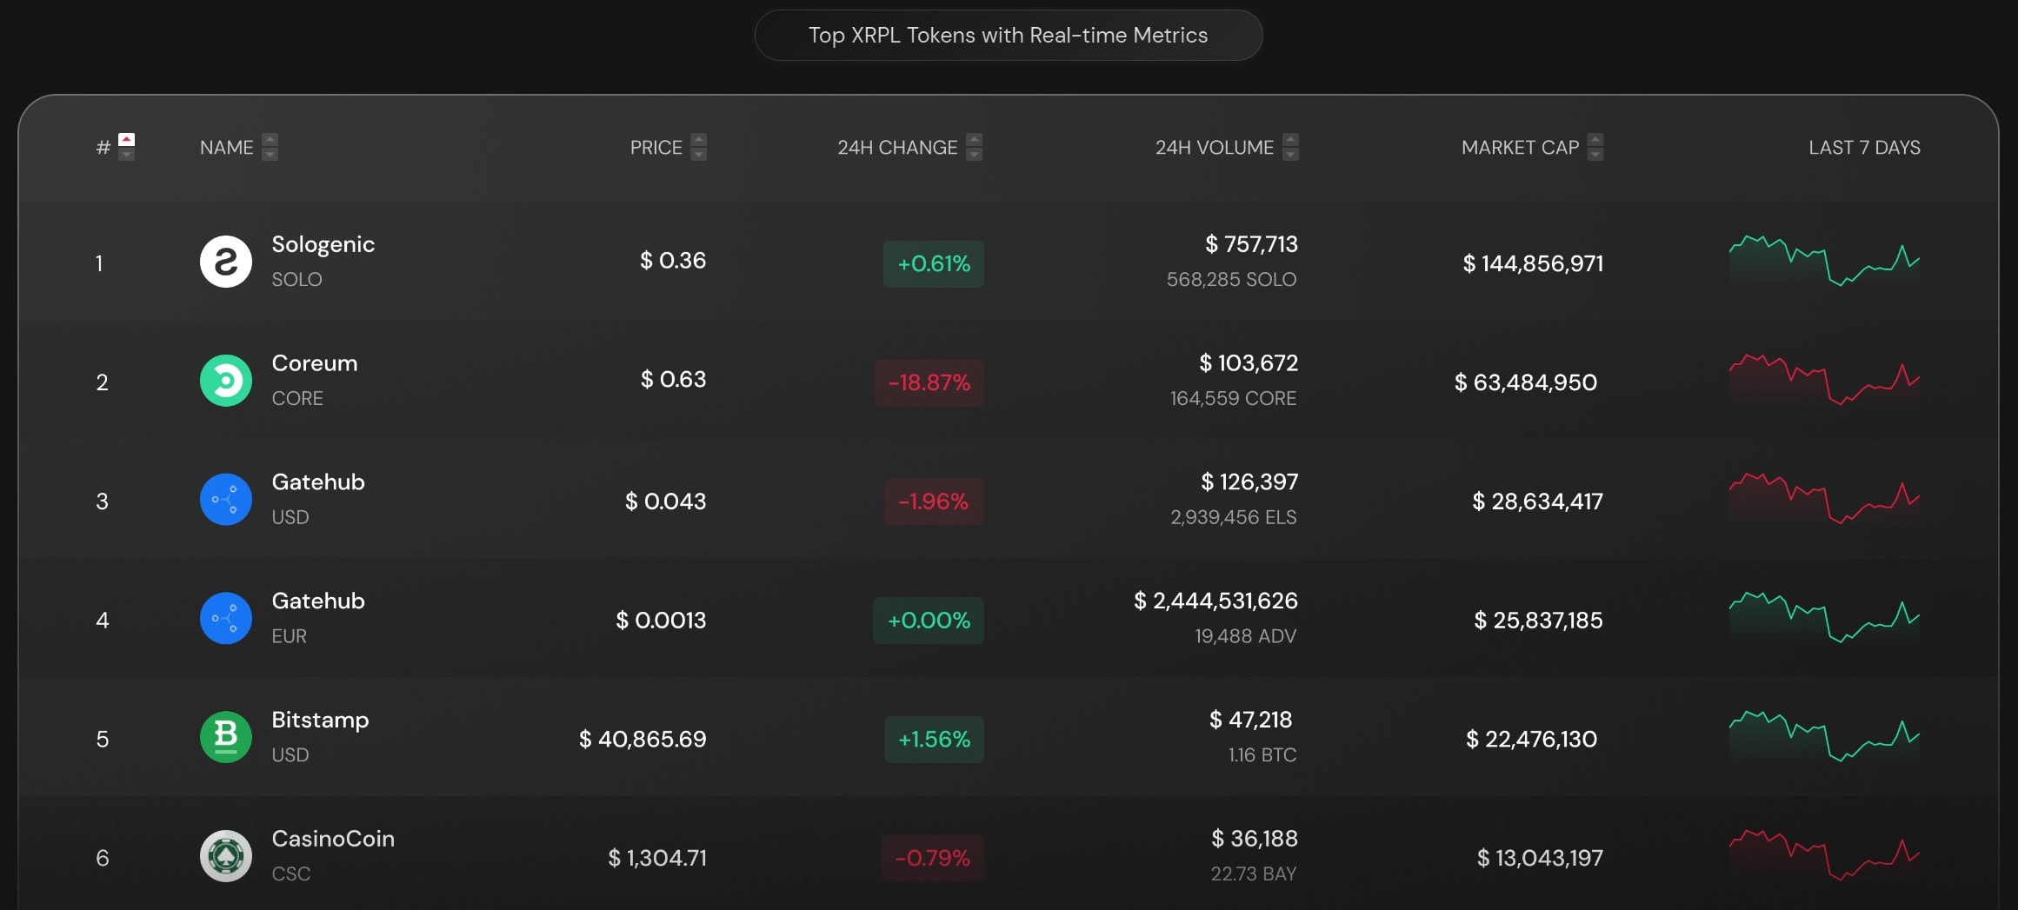Sort by Market Cap column arrows

[x=1595, y=147]
